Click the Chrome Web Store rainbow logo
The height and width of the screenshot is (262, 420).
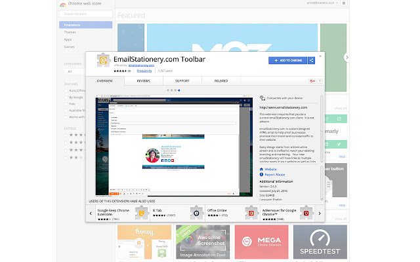coord(63,5)
